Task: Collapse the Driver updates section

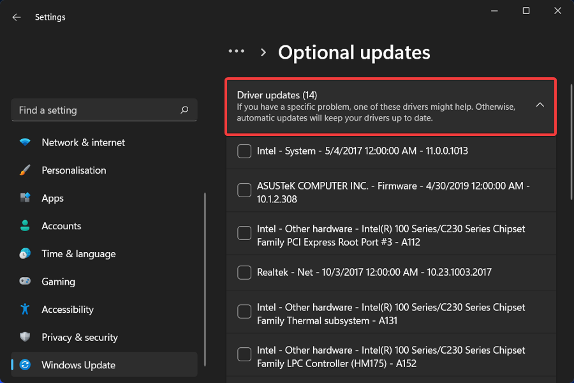Action: coord(540,105)
